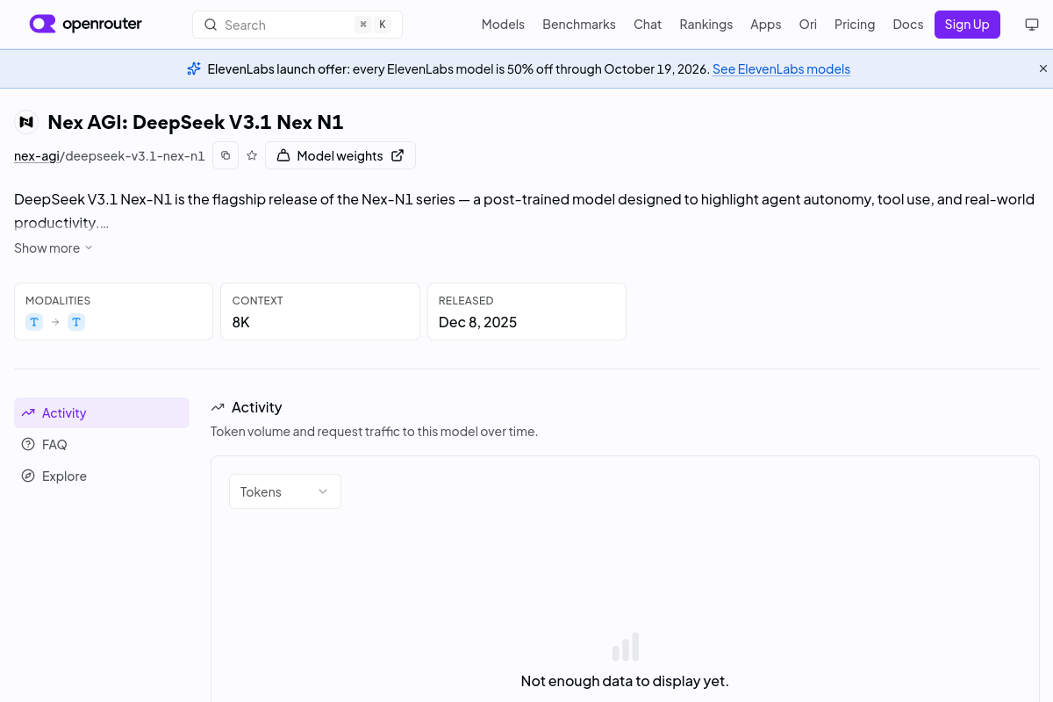
Task: Click the output text modality icon
Action: coord(76,322)
